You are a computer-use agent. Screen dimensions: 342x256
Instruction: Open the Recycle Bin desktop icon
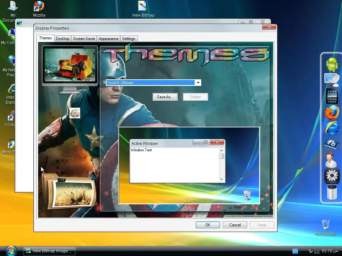(x=326, y=228)
